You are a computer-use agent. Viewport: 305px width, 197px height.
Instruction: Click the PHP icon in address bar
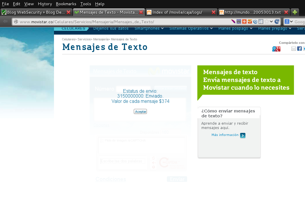(239, 22)
